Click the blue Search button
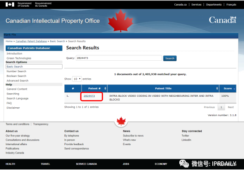 point(170,58)
